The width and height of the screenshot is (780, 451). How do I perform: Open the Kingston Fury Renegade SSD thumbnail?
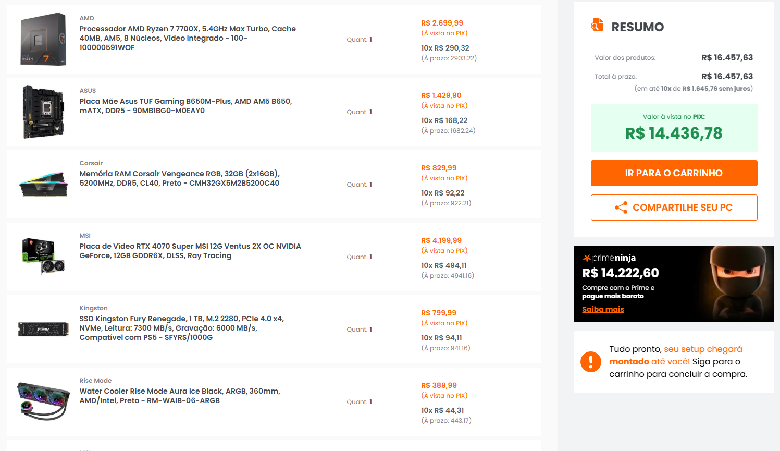tap(43, 329)
